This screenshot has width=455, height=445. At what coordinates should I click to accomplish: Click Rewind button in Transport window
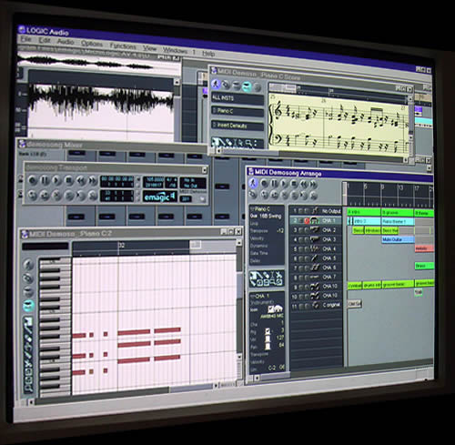[81, 181]
